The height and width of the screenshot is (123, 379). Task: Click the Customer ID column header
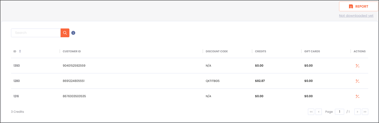(x=72, y=51)
